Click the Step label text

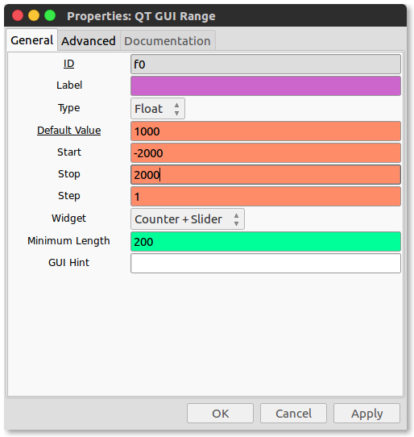tap(69, 196)
